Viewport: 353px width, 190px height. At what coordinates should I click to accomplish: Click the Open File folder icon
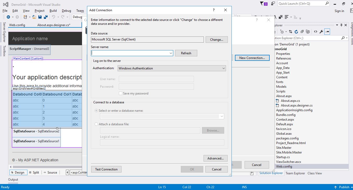34,17
